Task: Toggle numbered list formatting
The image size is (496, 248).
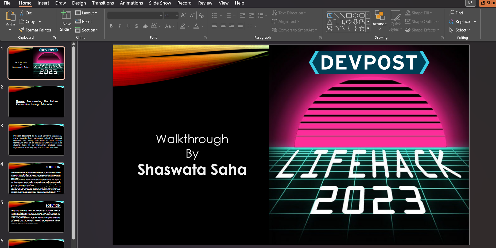Action: (x=228, y=15)
